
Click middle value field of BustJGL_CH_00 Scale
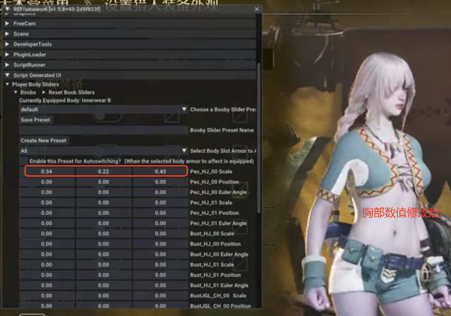click(104, 296)
